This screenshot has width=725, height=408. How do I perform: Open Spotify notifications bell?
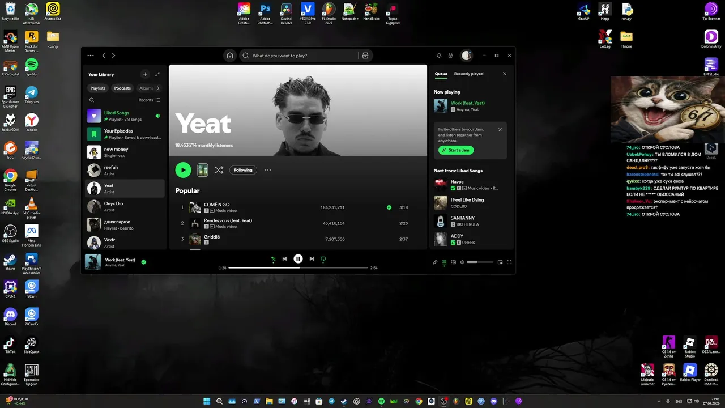[439, 56]
